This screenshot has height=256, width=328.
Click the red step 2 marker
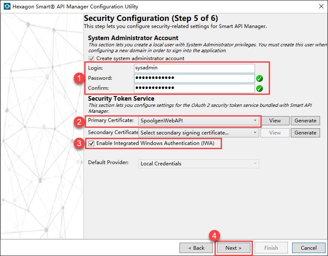coord(78,122)
